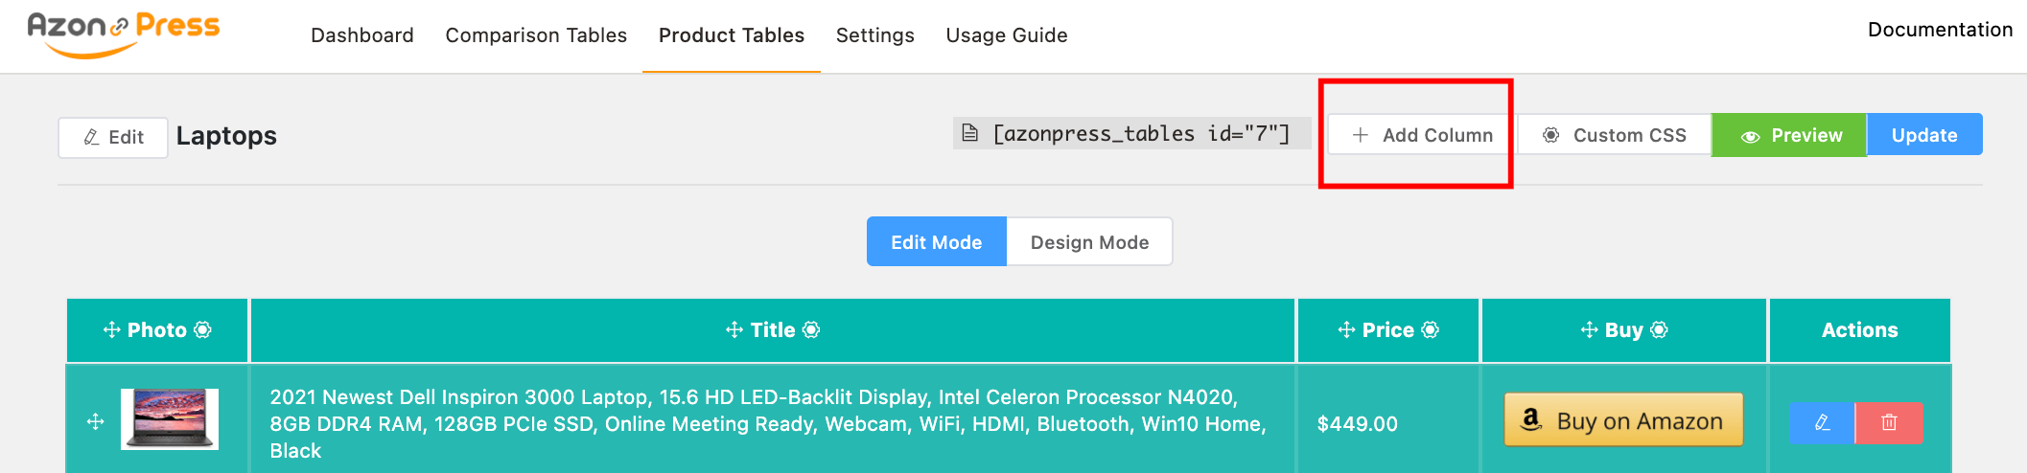Add a new column
2027x473 pixels.
click(x=1423, y=135)
